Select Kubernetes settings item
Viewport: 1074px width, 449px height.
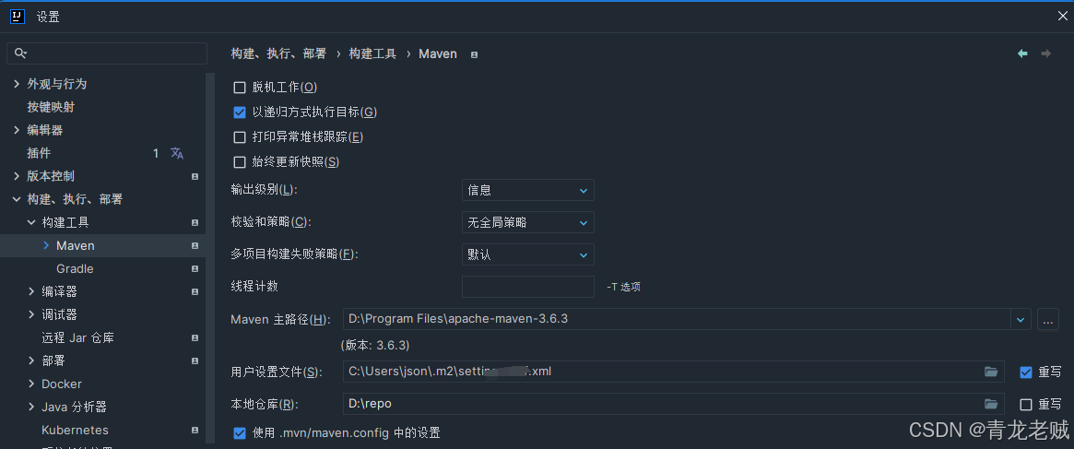[x=75, y=430]
